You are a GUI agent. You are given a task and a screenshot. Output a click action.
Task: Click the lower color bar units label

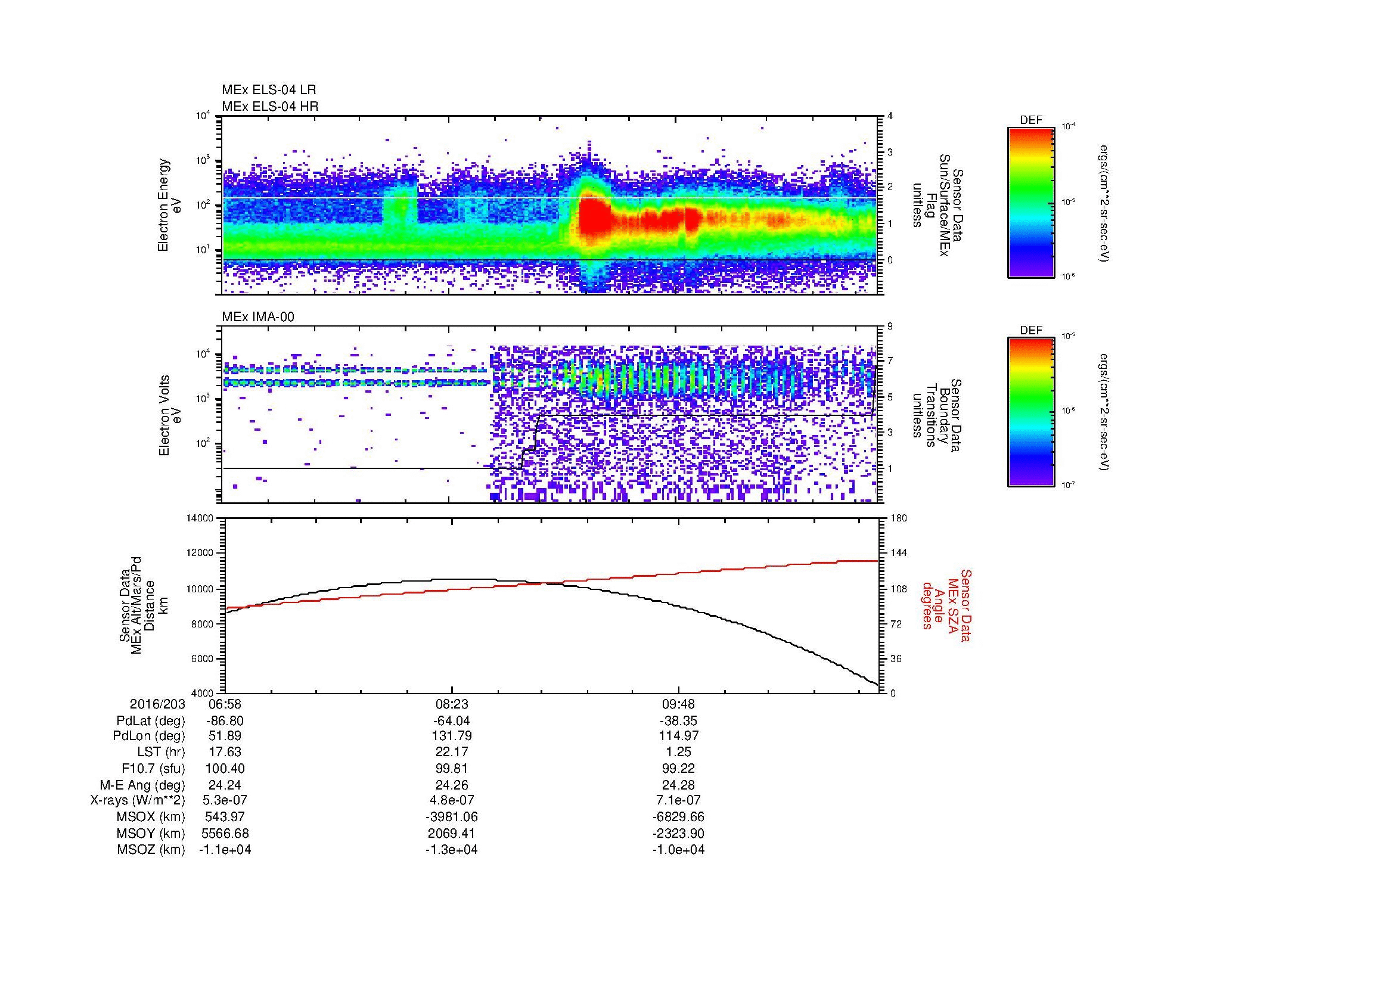pos(1104,412)
